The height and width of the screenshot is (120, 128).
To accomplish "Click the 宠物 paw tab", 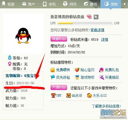I will 111,4.
